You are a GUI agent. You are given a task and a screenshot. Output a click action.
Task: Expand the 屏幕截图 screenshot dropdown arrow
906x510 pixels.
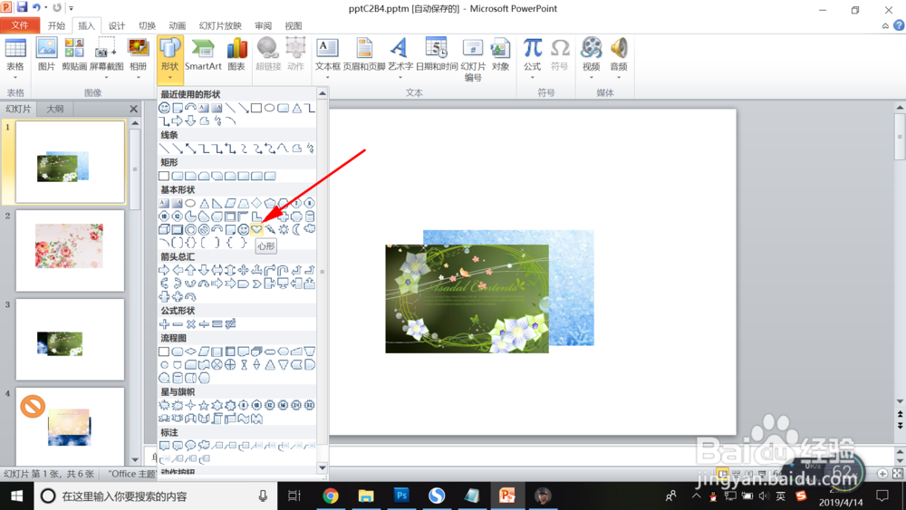(x=106, y=77)
